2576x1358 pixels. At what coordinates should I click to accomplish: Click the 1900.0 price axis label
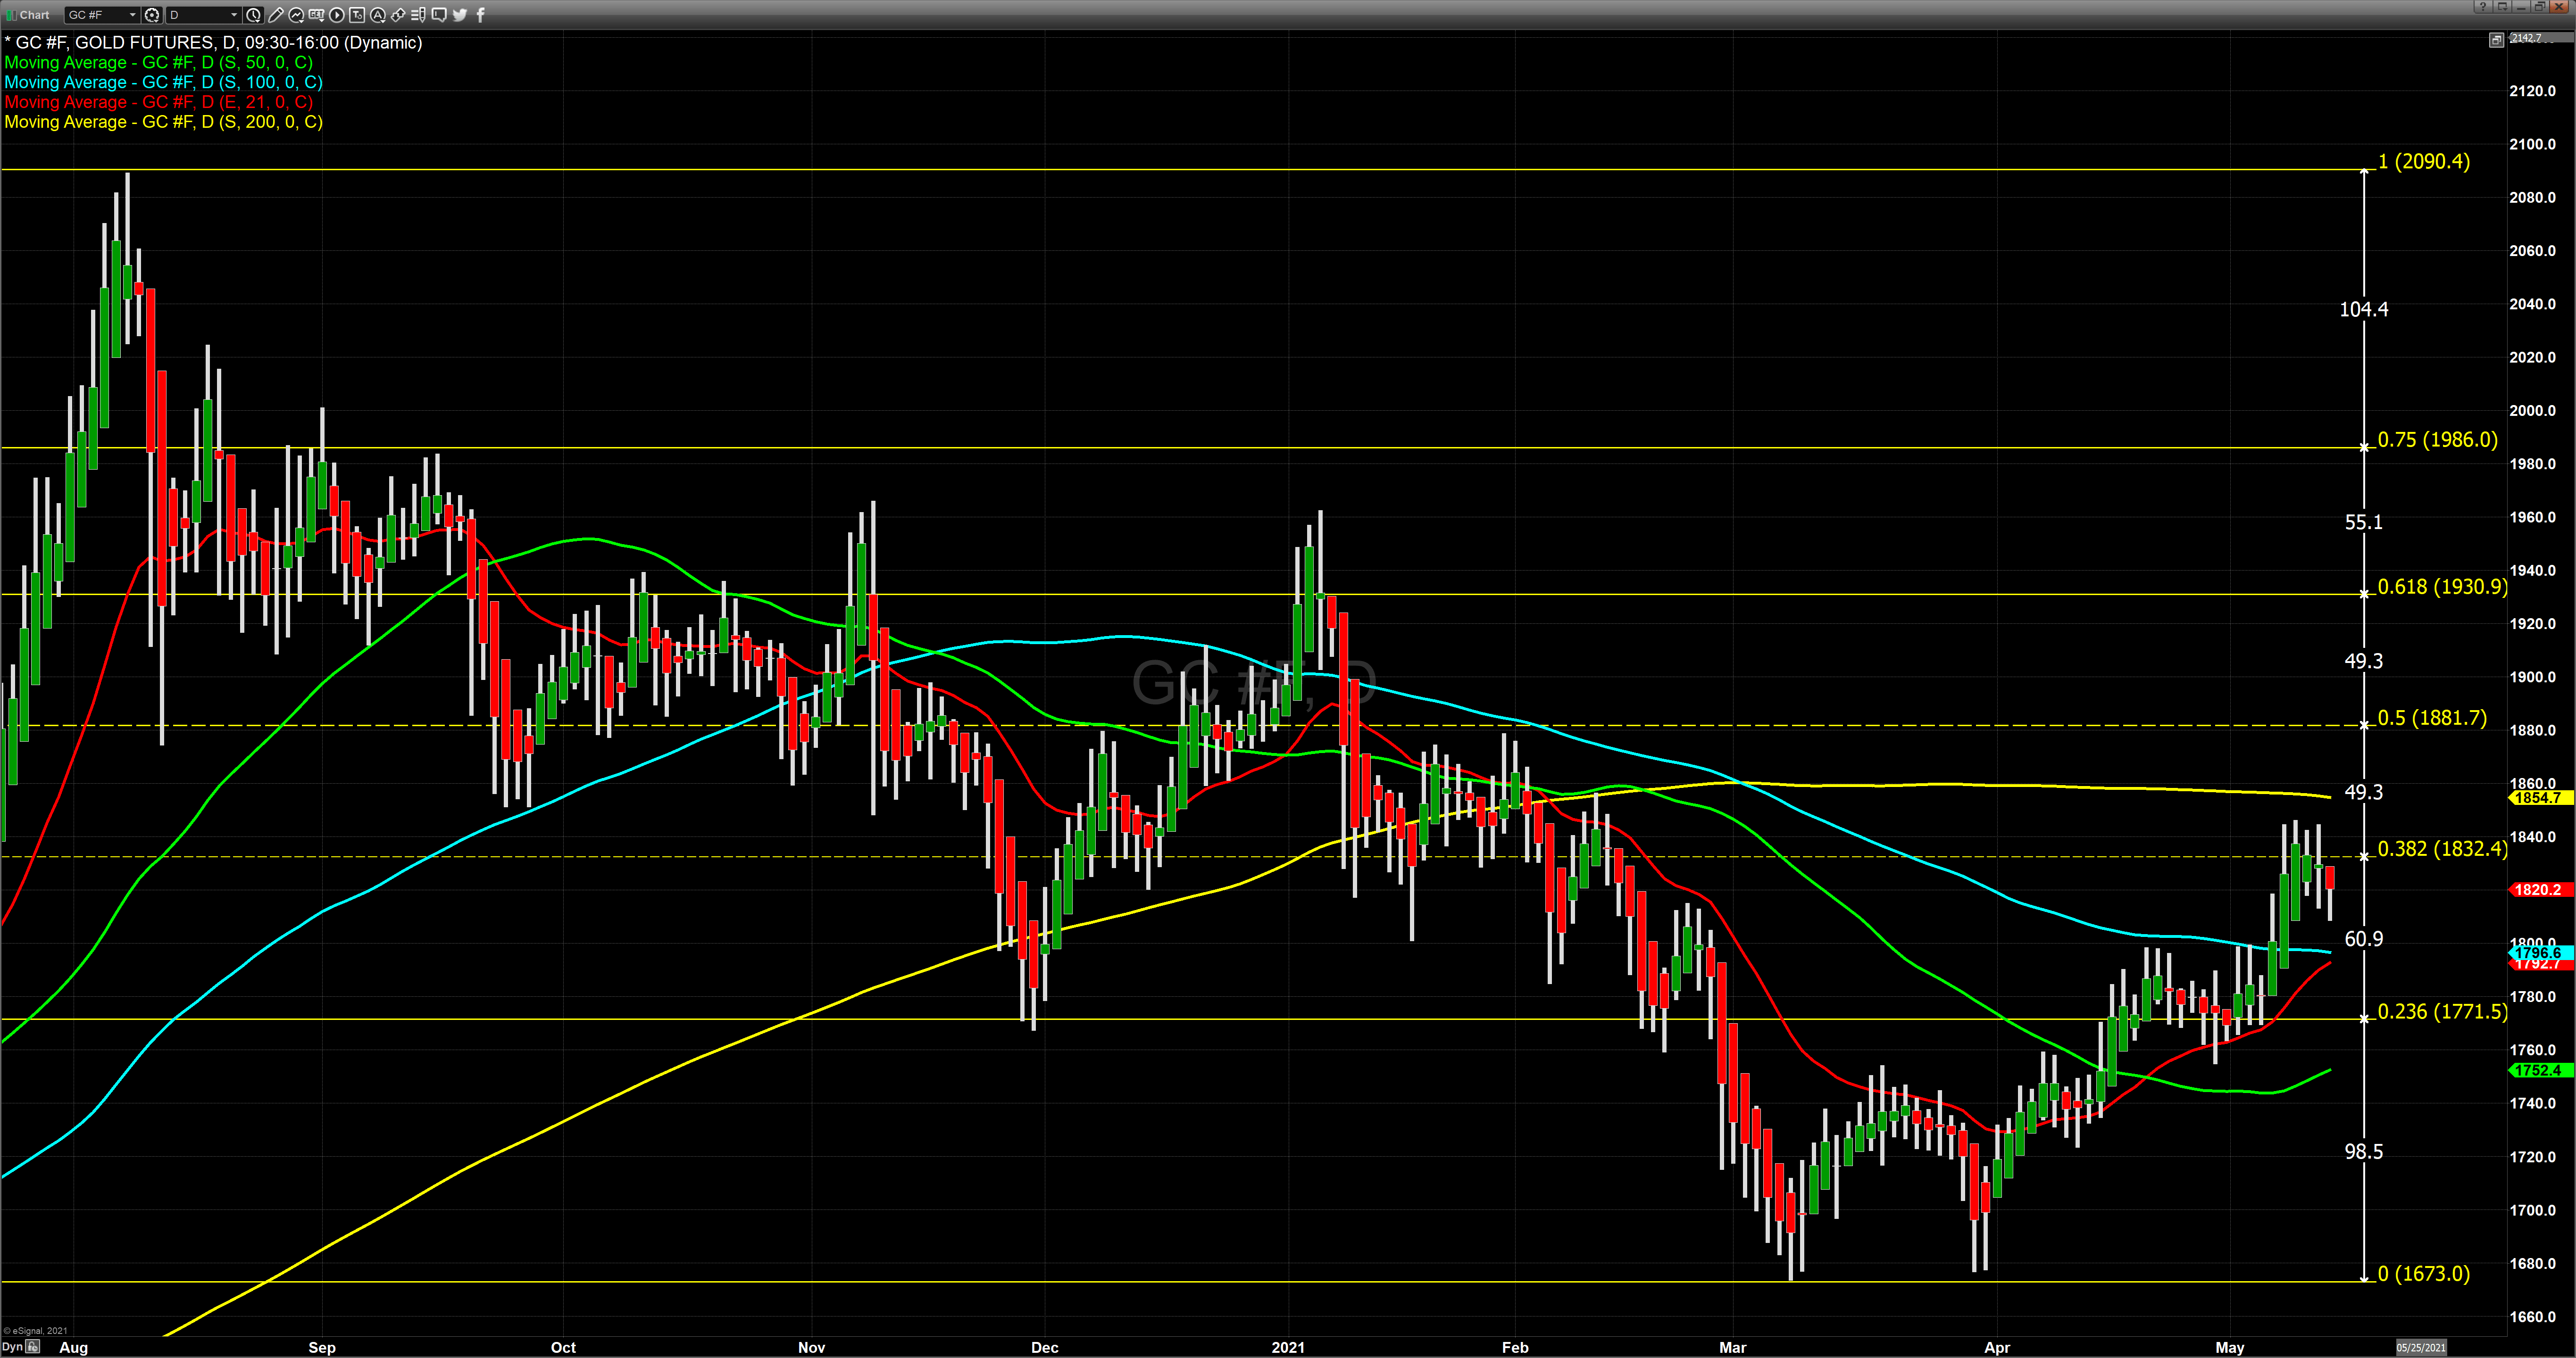click(x=2532, y=678)
